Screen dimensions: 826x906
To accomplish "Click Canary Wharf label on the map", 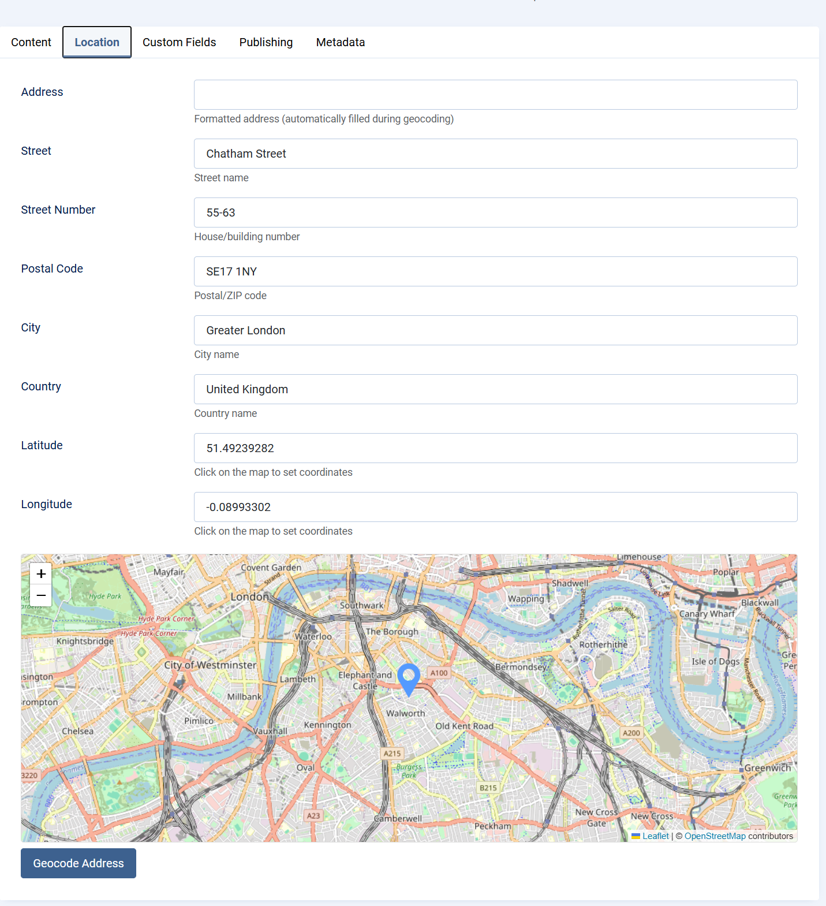I will click(707, 614).
